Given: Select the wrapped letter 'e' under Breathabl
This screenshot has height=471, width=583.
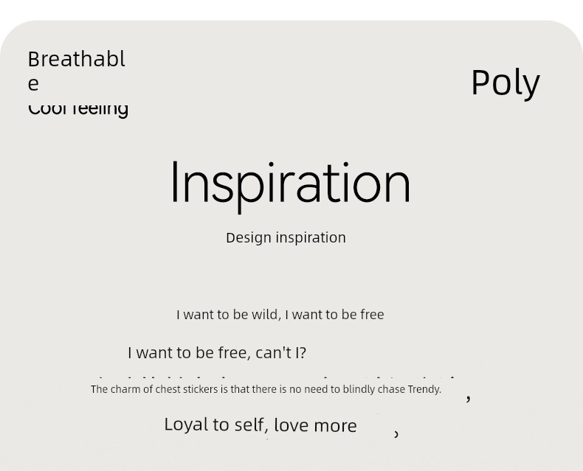Looking at the screenshot, I should [33, 83].
